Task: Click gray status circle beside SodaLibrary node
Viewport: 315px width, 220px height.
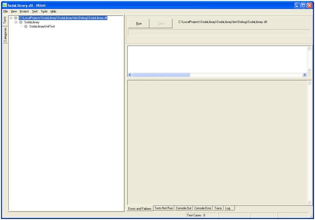Action: (21, 22)
